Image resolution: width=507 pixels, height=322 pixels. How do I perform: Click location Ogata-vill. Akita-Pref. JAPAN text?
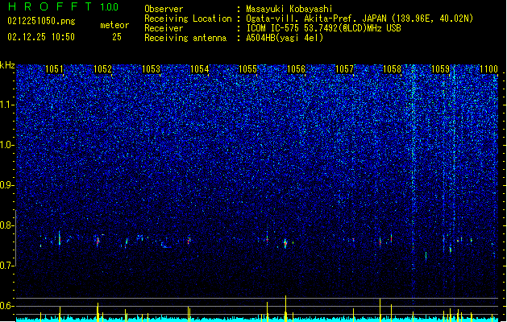pyautogui.click(x=359, y=19)
